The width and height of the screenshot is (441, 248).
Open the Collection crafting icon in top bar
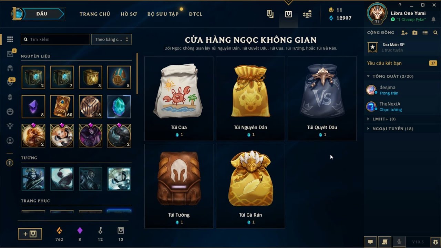tap(270, 14)
